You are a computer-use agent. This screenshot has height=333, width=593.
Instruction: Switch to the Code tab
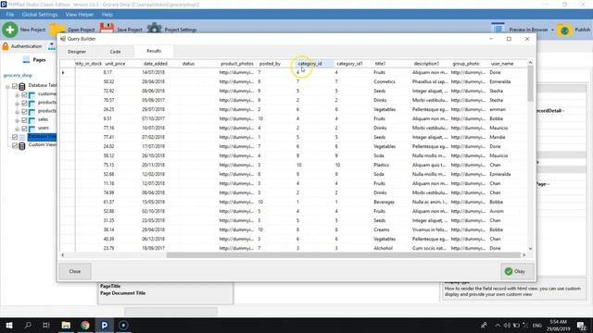tap(115, 52)
